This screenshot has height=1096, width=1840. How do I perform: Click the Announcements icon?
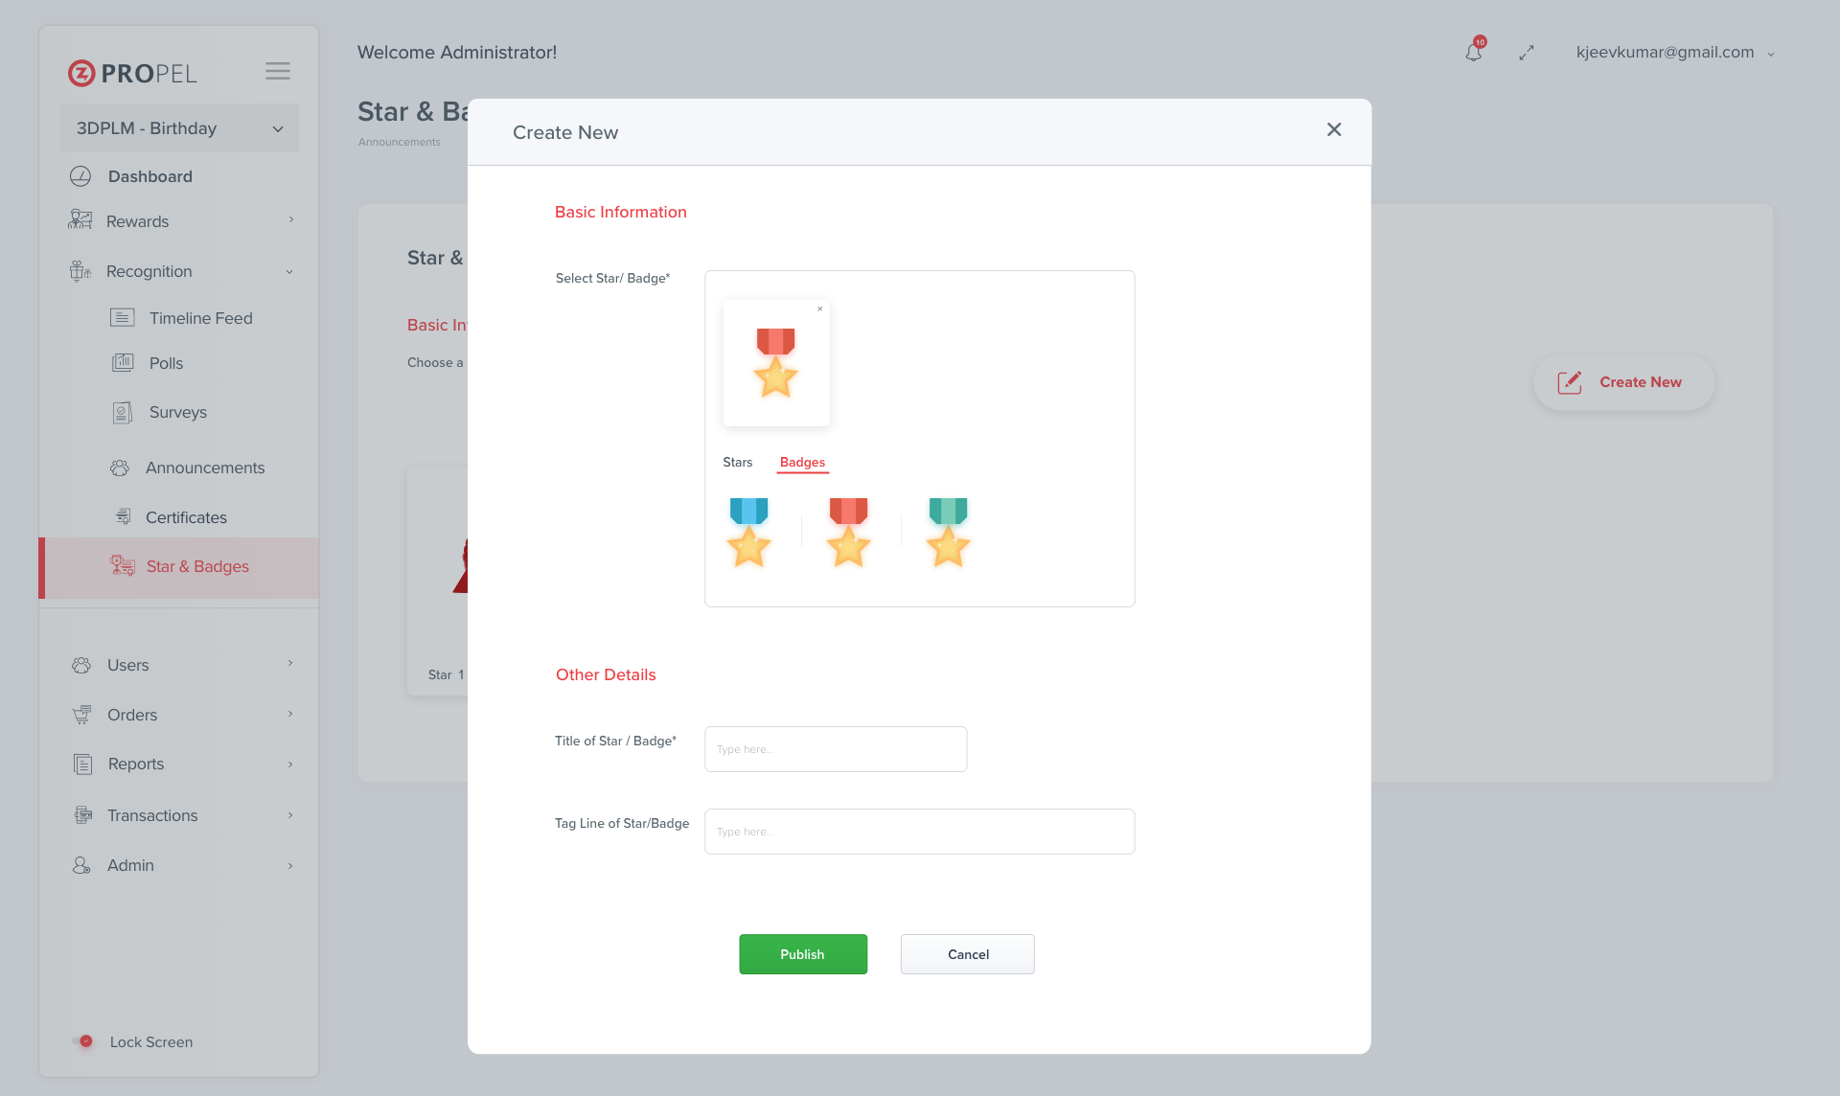pos(120,466)
